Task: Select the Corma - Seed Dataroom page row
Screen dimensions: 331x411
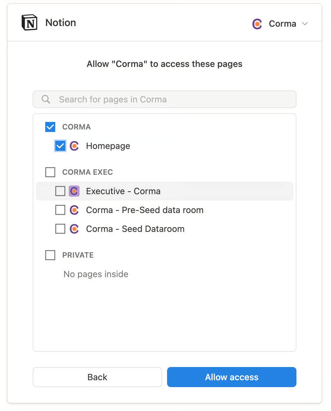Action: [135, 229]
